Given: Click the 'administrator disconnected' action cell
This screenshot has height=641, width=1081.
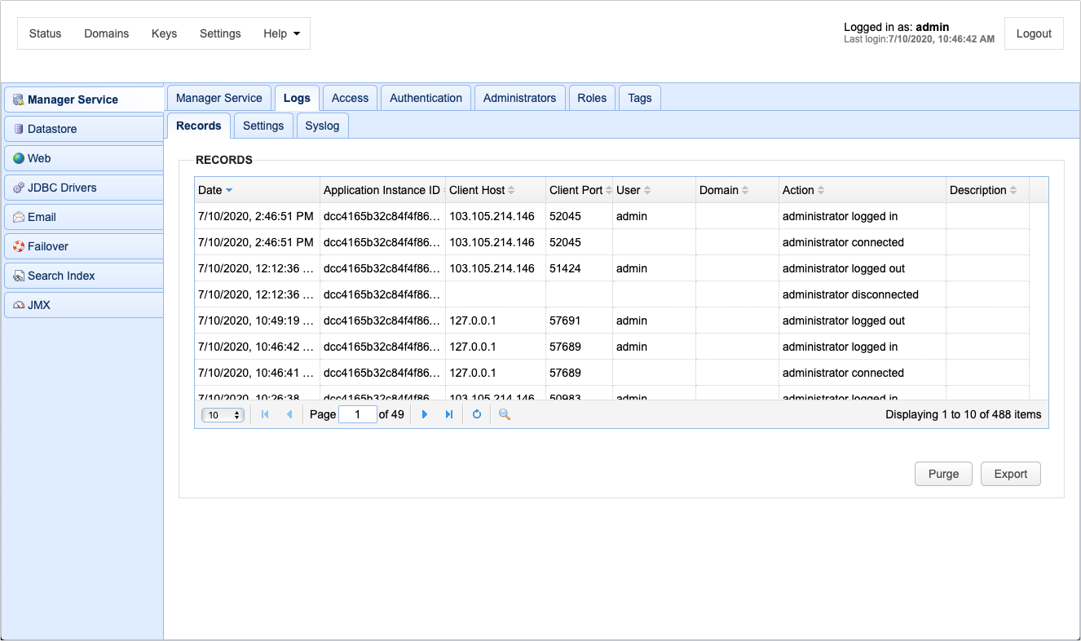Looking at the screenshot, I should point(863,294).
